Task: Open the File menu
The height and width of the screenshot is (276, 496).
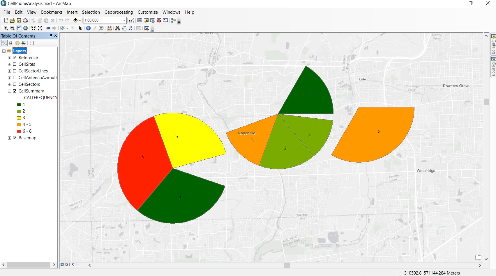Action: 7,12
